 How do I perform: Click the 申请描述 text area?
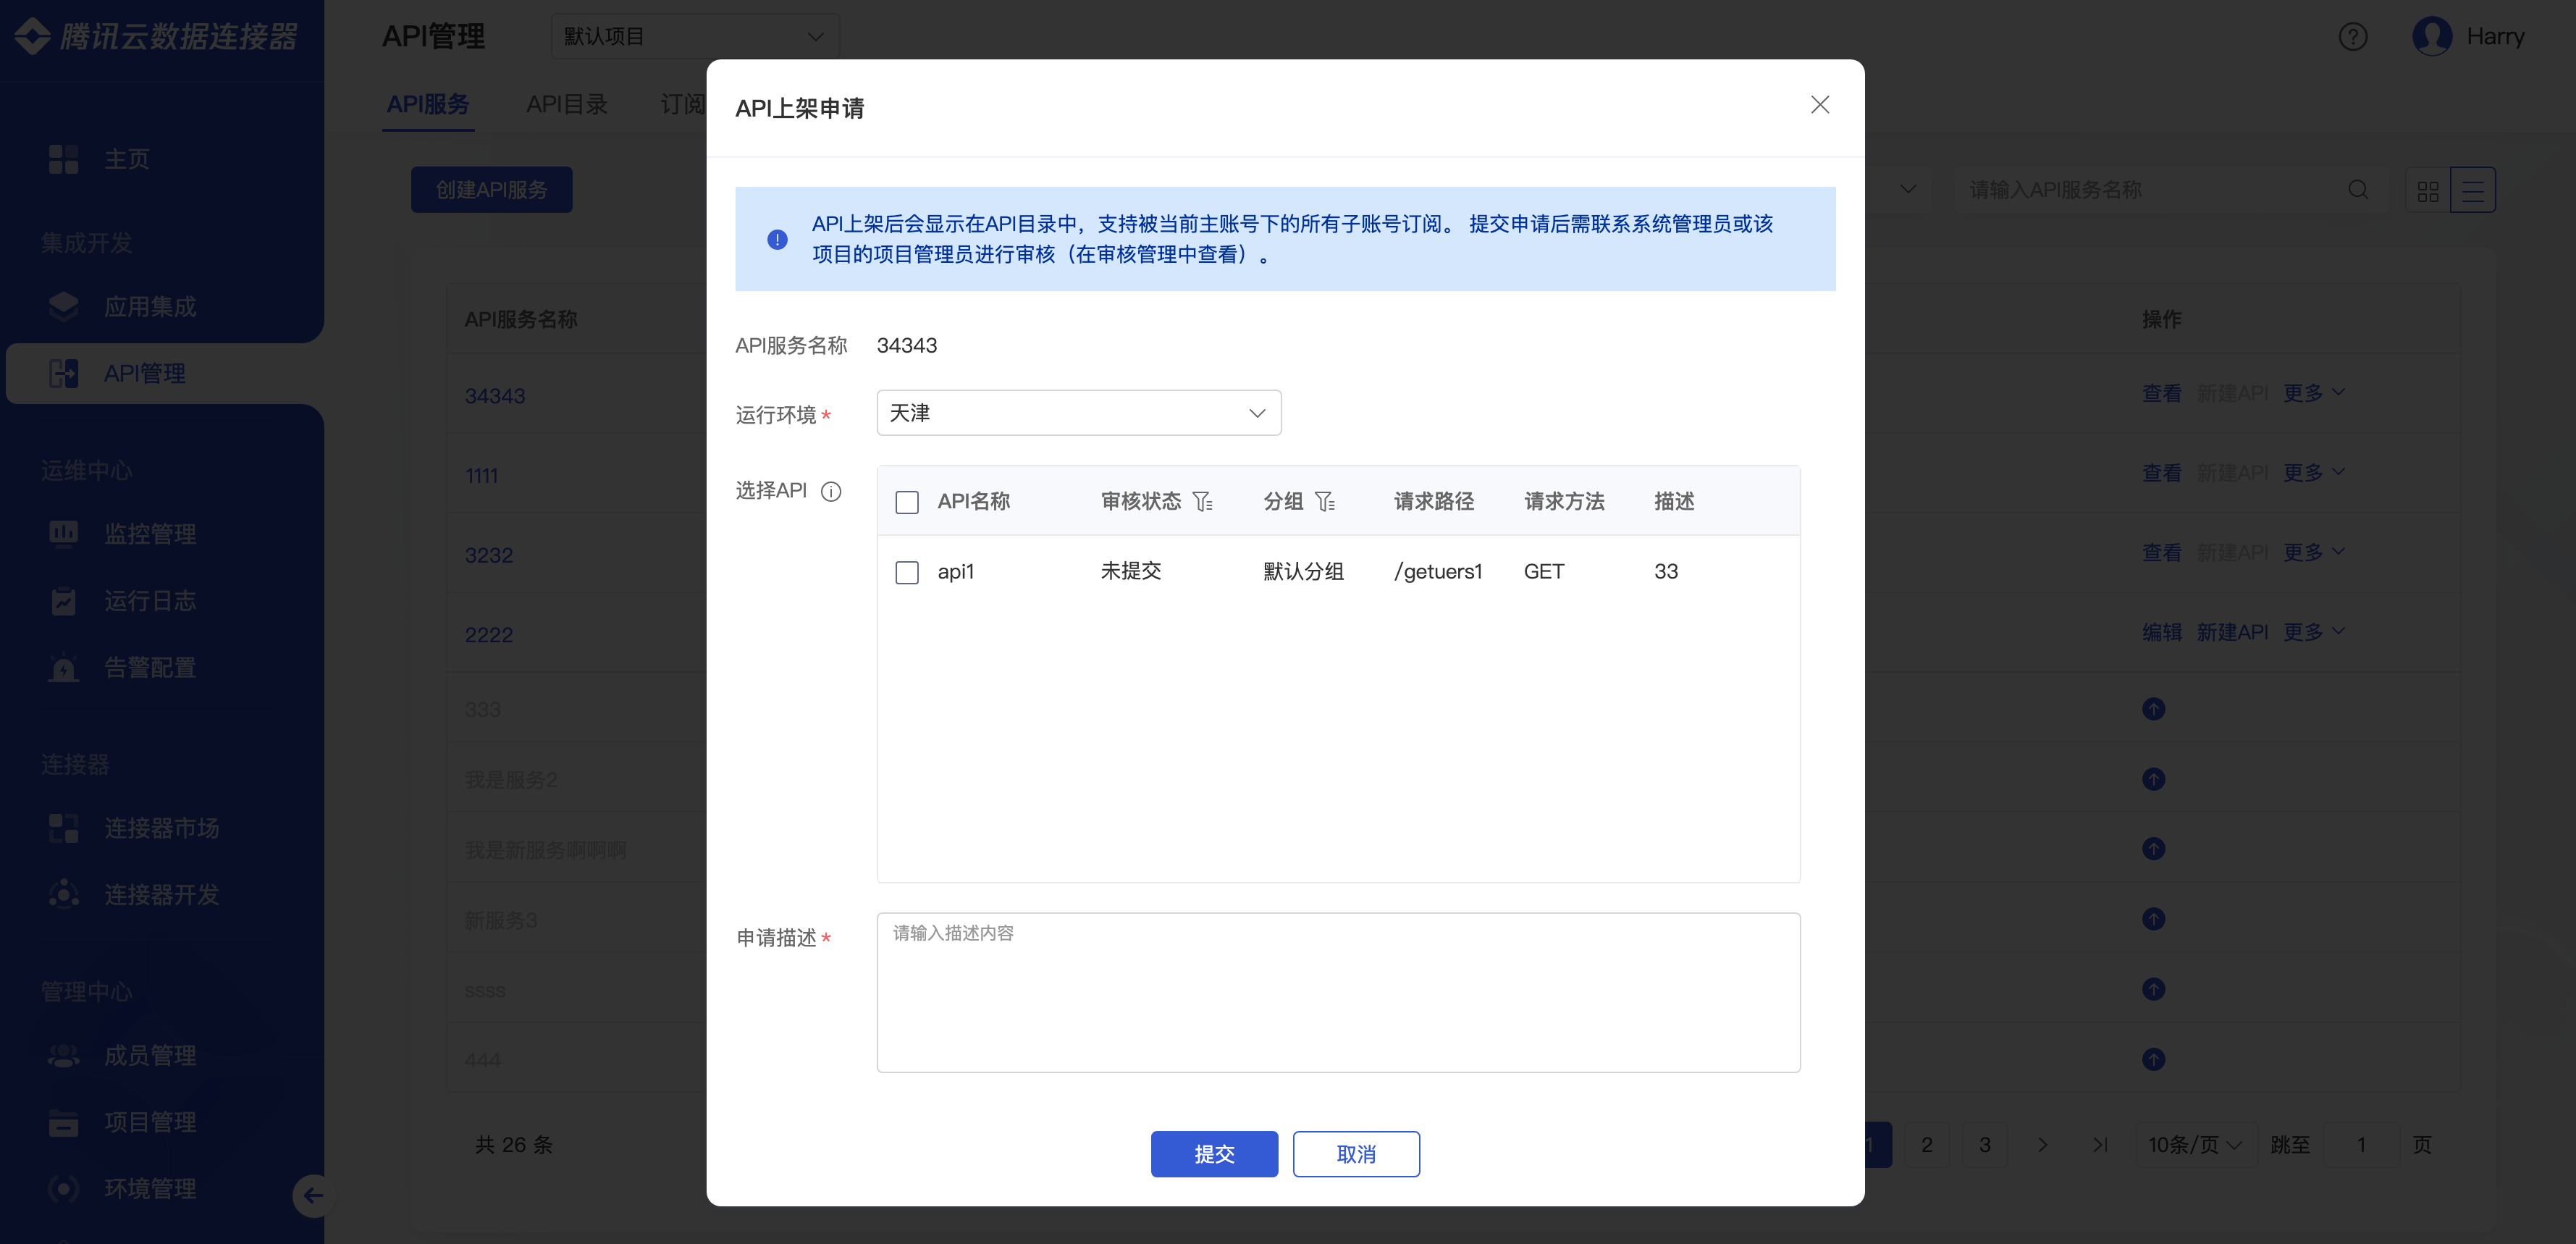point(1338,992)
